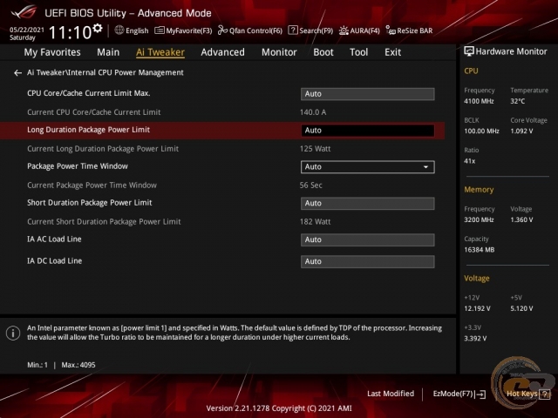Go to the Monitor tab
The height and width of the screenshot is (418, 558).
(279, 52)
